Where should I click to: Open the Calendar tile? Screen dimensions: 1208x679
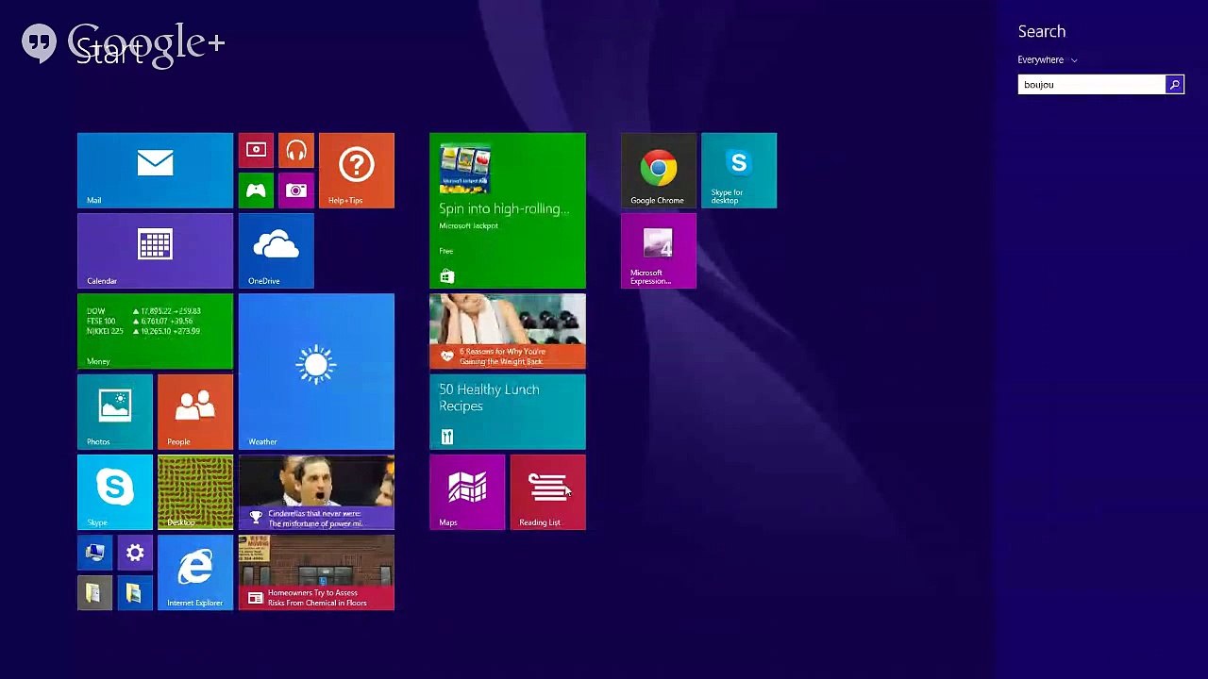(x=155, y=251)
